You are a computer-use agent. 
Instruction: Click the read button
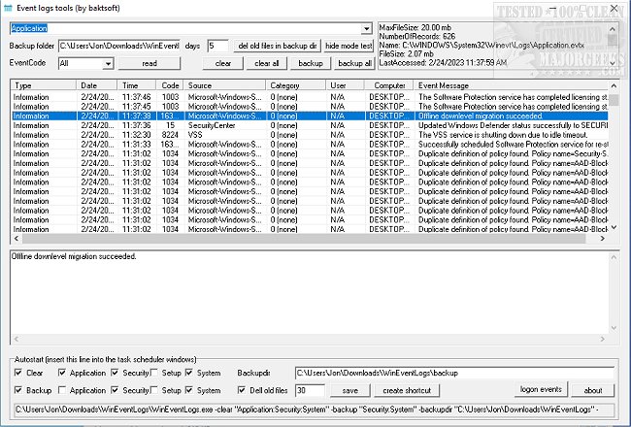149,64
